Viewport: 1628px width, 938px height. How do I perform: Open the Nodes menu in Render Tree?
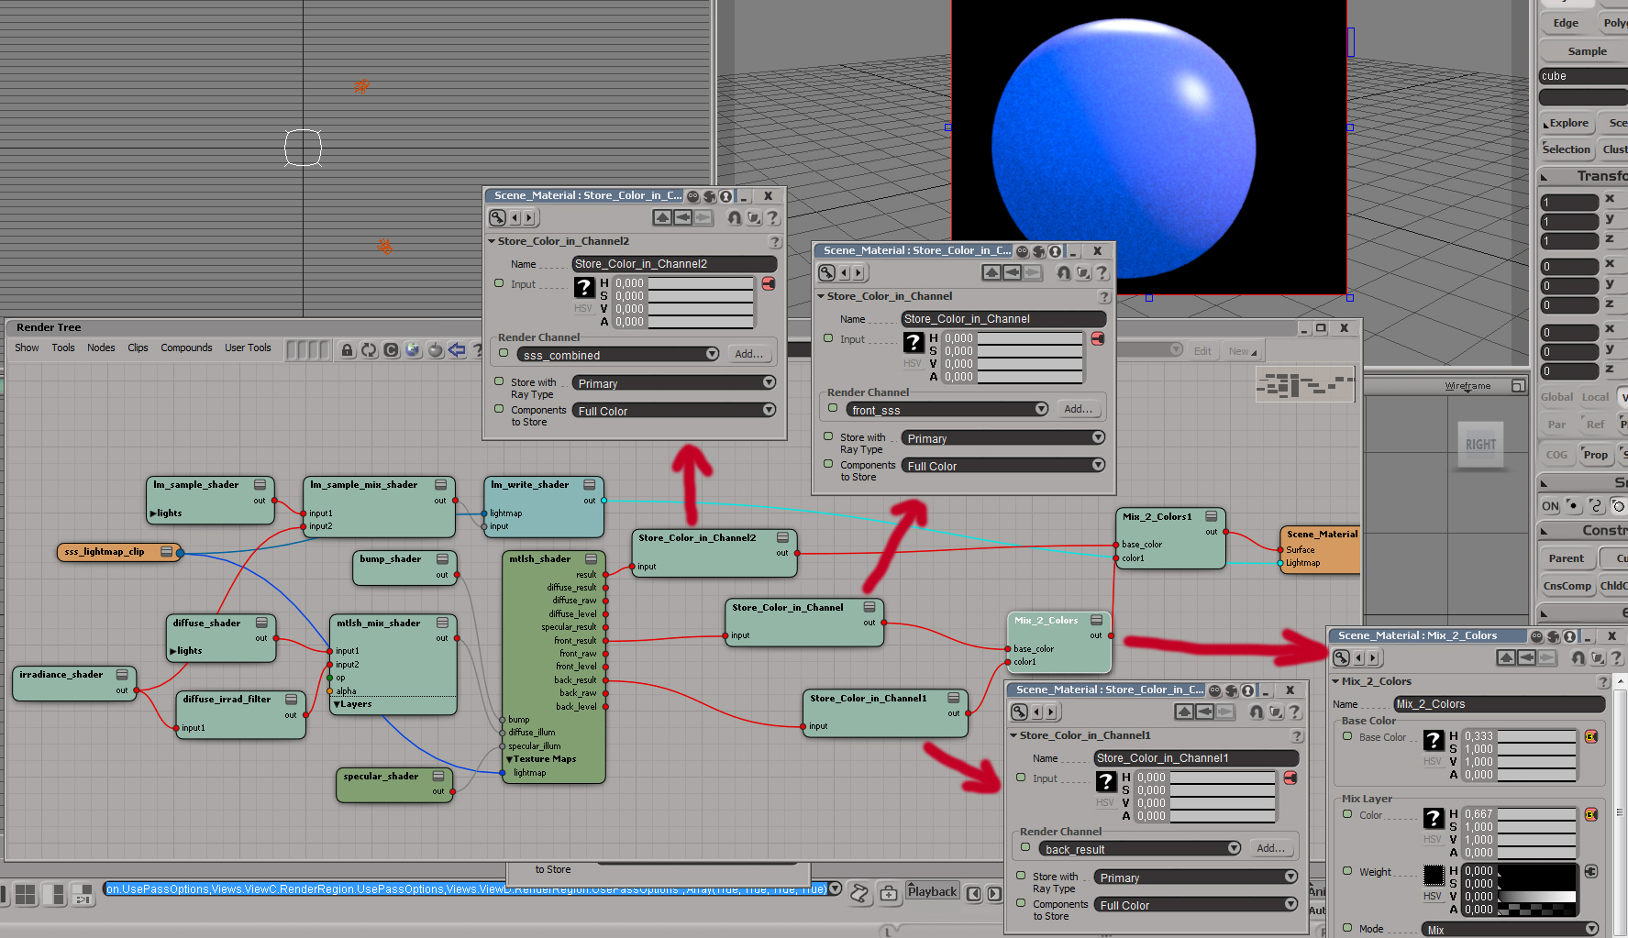coord(101,348)
